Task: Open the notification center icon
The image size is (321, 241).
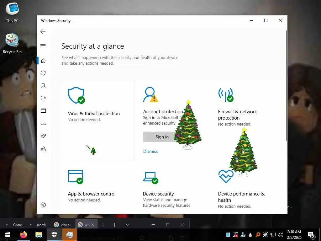Action: point(311,235)
